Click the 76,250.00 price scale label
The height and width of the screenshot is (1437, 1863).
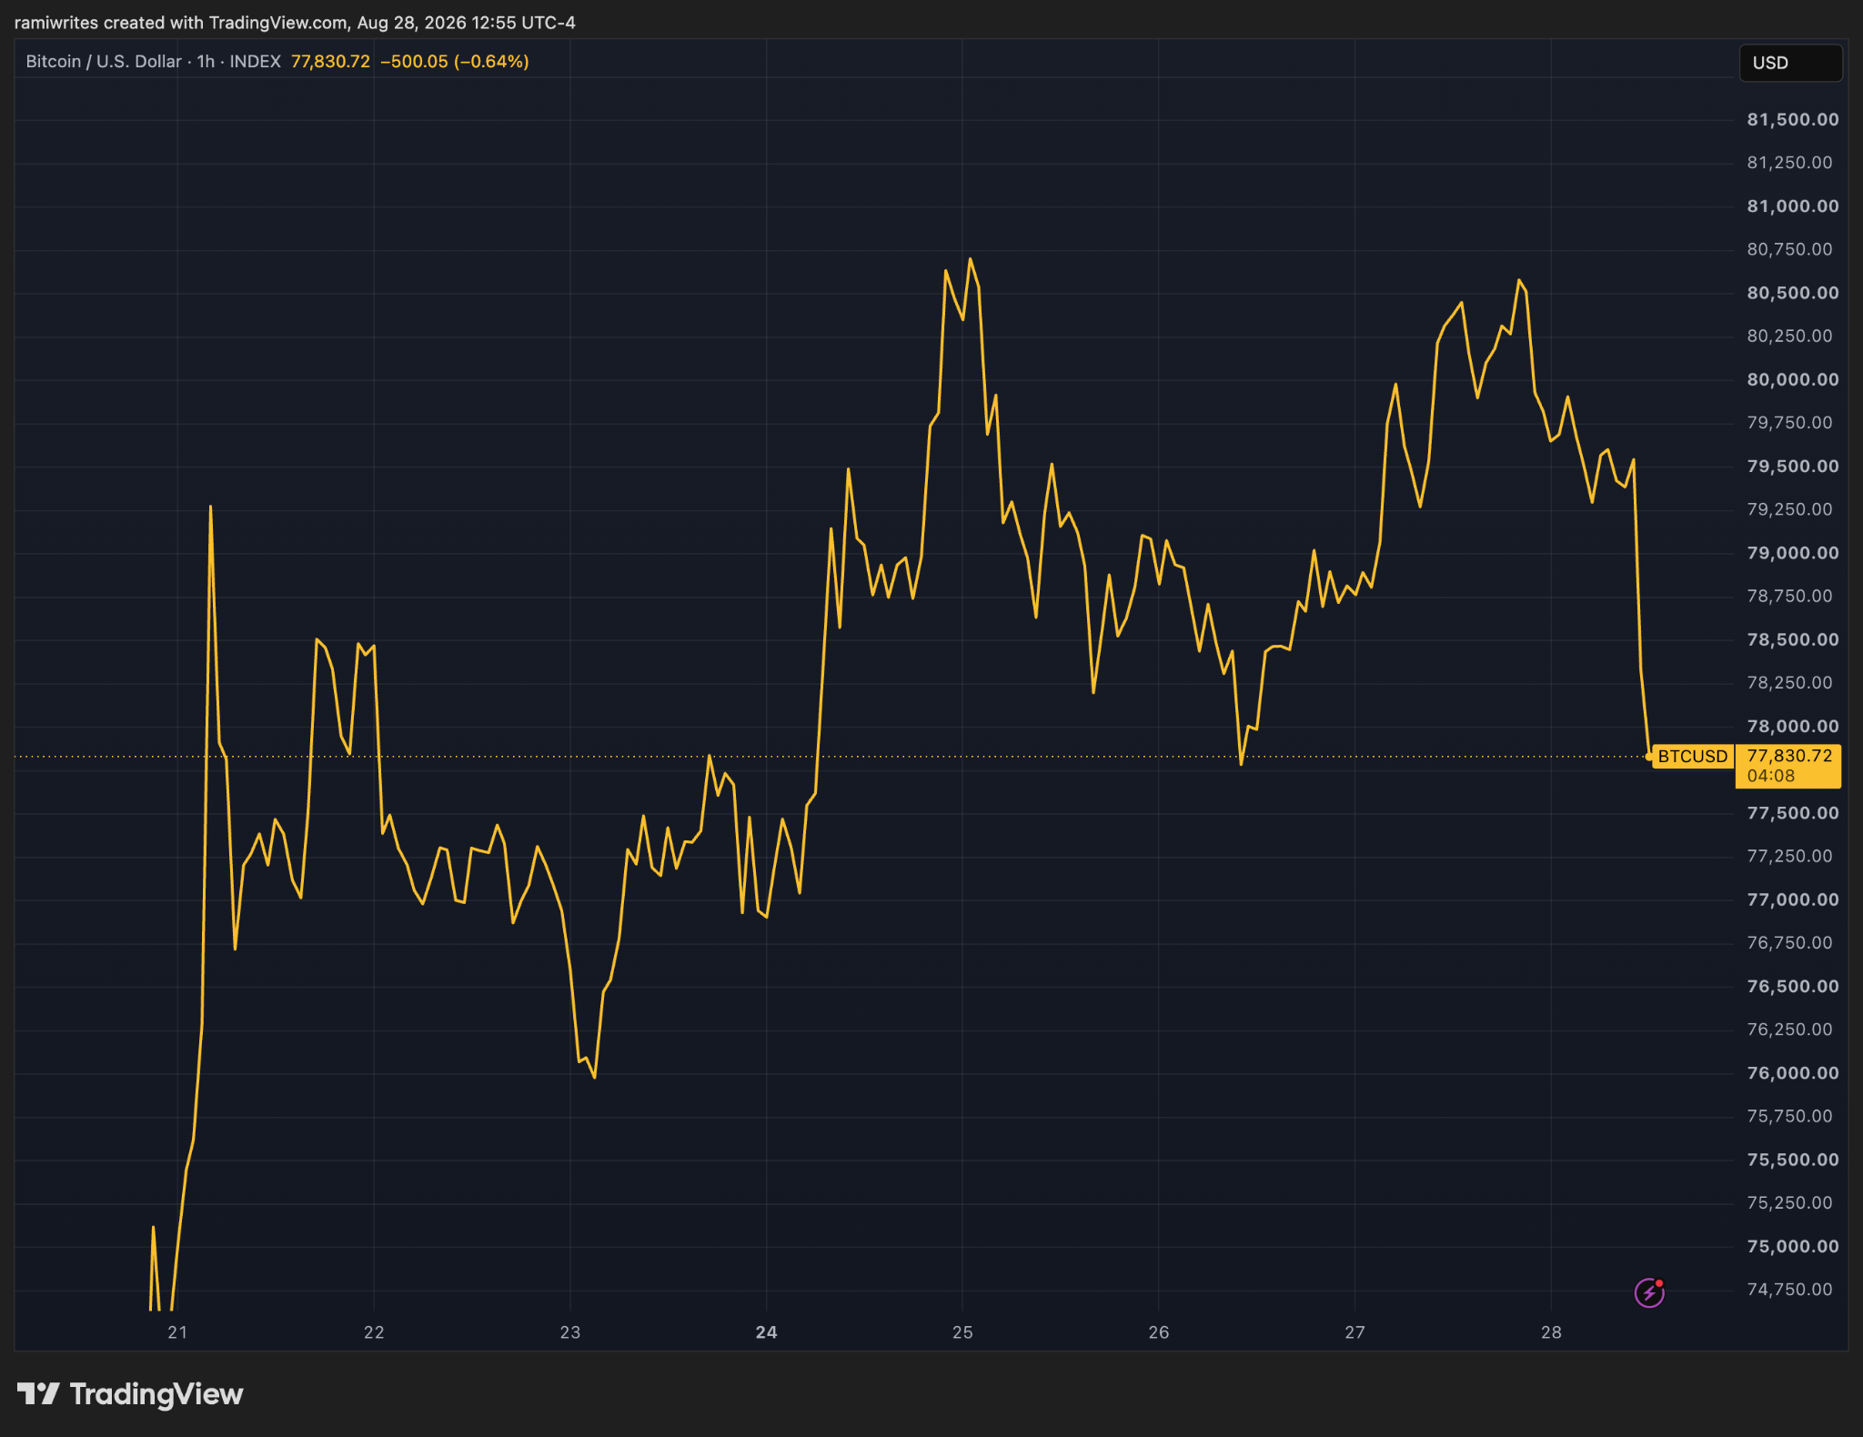click(x=1789, y=1030)
